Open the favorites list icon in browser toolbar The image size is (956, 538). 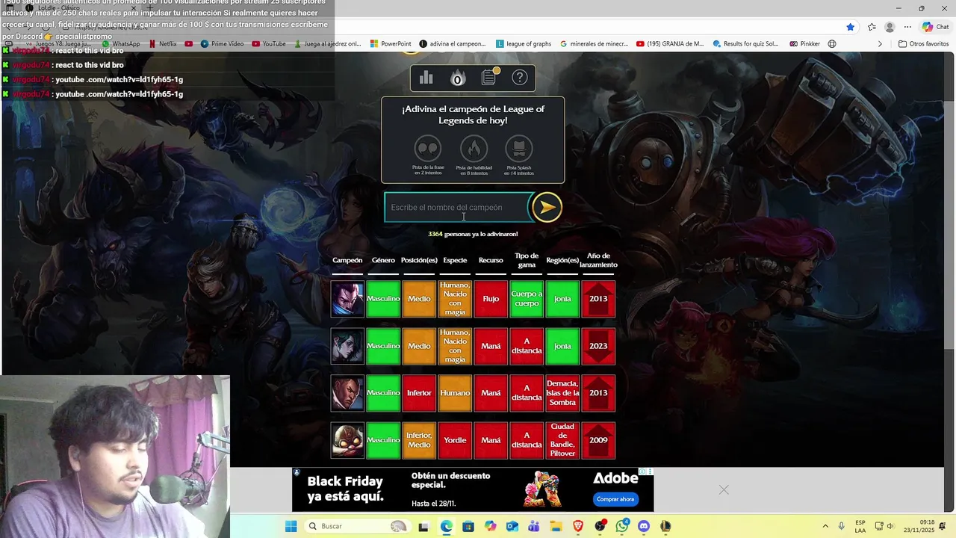point(872,27)
